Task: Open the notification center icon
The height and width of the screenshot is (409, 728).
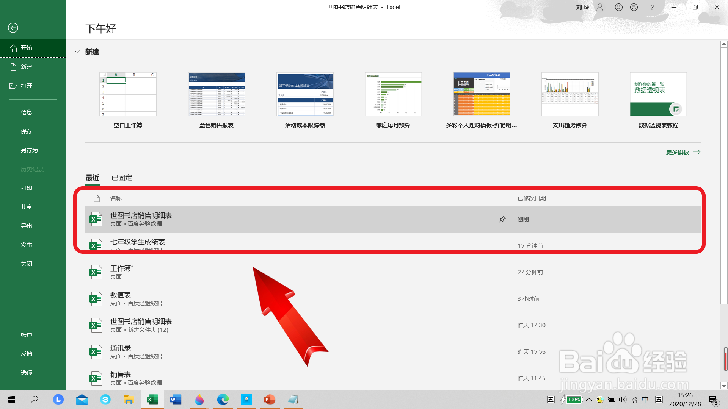Action: [x=713, y=400]
